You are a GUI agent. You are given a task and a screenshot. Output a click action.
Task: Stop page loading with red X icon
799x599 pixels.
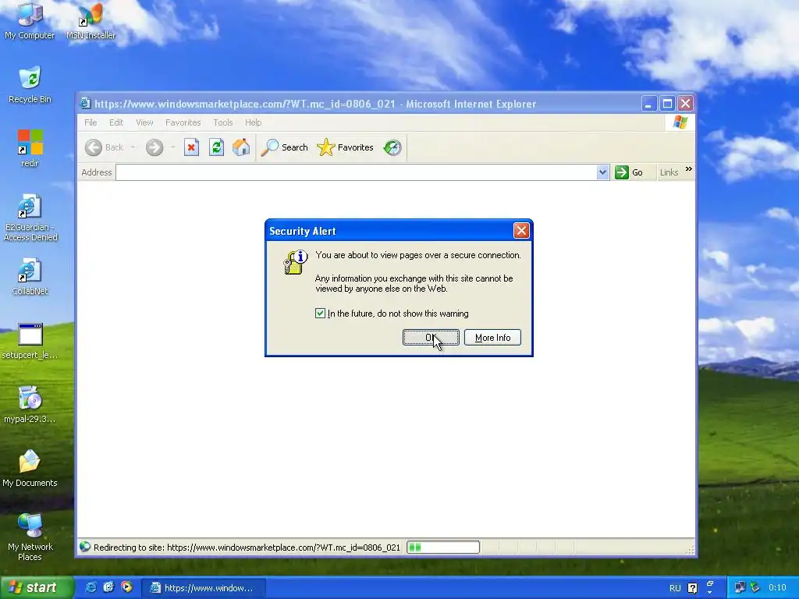[x=191, y=147]
